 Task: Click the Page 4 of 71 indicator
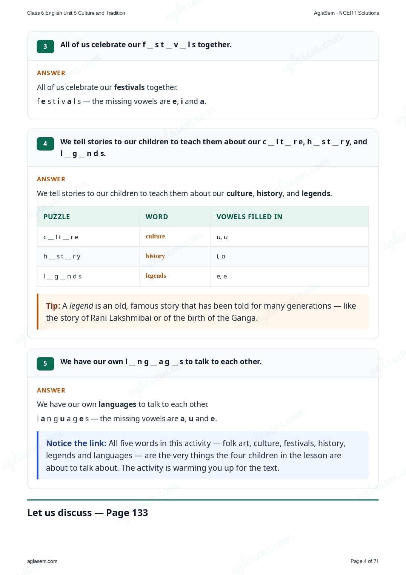[364, 561]
